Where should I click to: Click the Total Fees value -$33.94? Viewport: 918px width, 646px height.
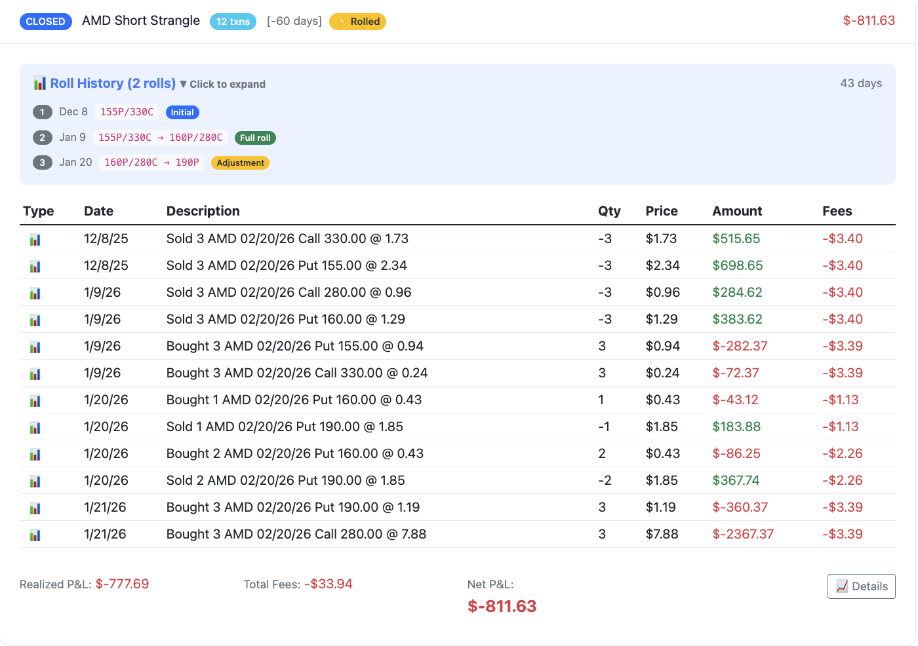[329, 584]
